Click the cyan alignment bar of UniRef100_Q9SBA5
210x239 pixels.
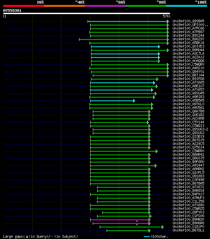(x=128, y=22)
